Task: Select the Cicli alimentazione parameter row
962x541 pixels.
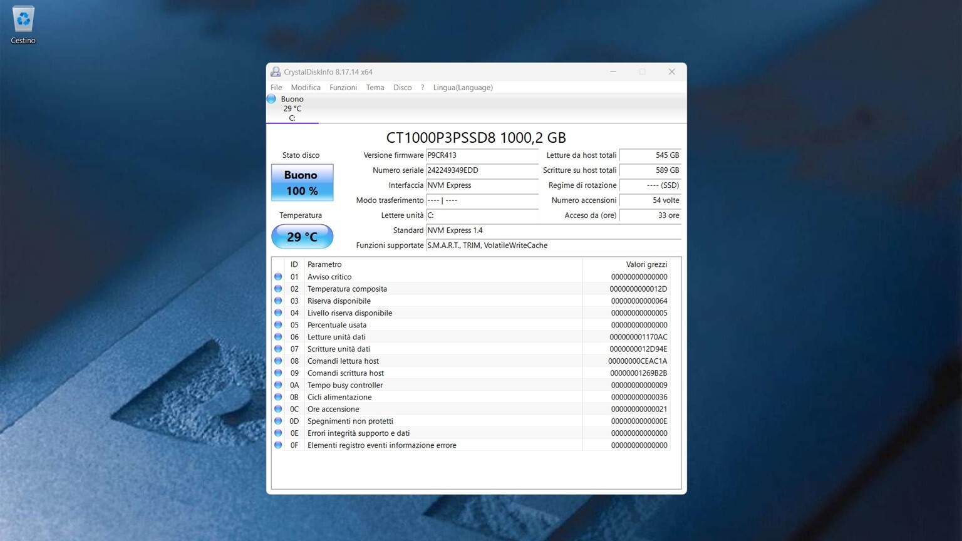Action: pyautogui.click(x=472, y=397)
